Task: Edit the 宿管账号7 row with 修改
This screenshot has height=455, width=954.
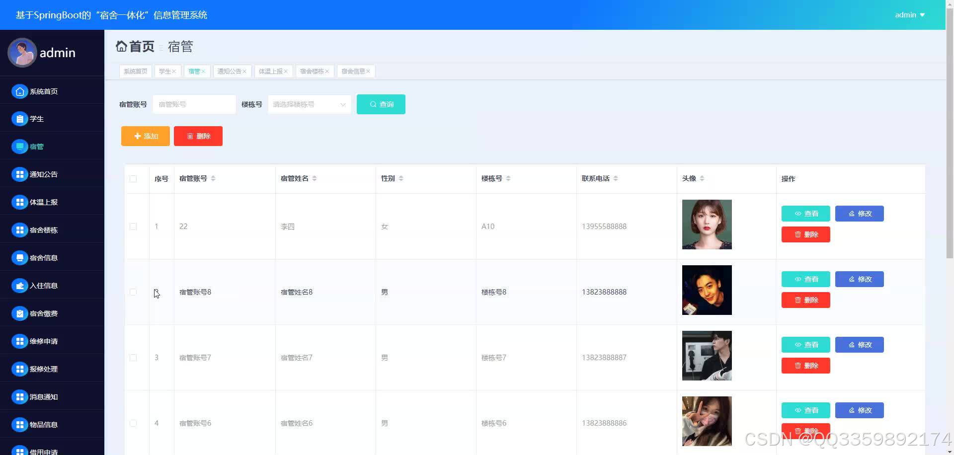Action: coord(860,345)
